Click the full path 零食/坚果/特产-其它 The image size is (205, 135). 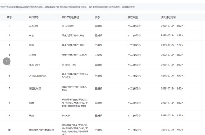(73, 35)
